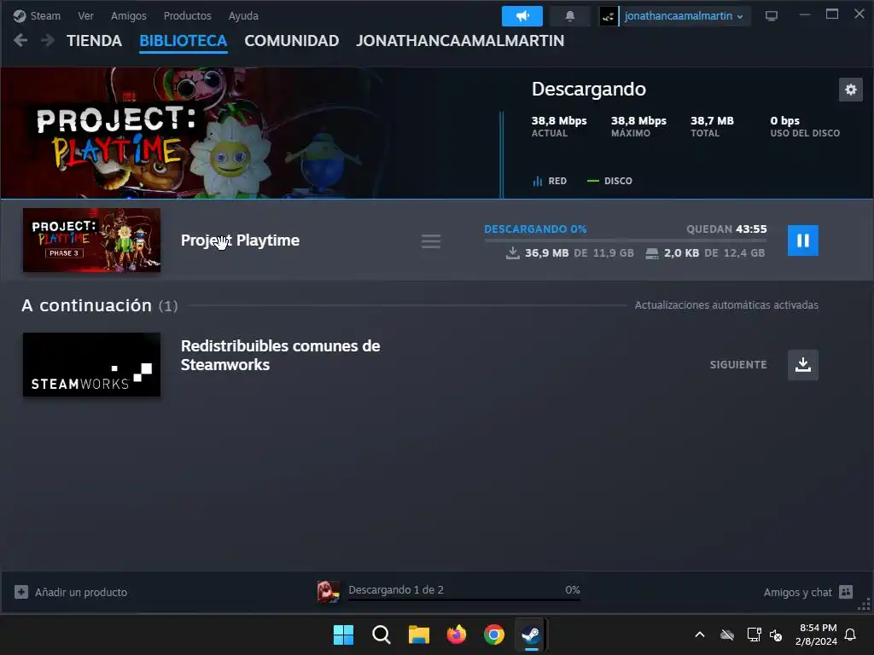Click the blue megaphone announcements button

pyautogui.click(x=522, y=16)
